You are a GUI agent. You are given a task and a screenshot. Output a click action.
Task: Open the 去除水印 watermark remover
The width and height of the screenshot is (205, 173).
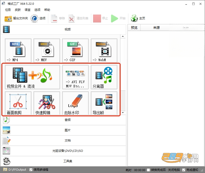pyautogui.click(x=75, y=103)
